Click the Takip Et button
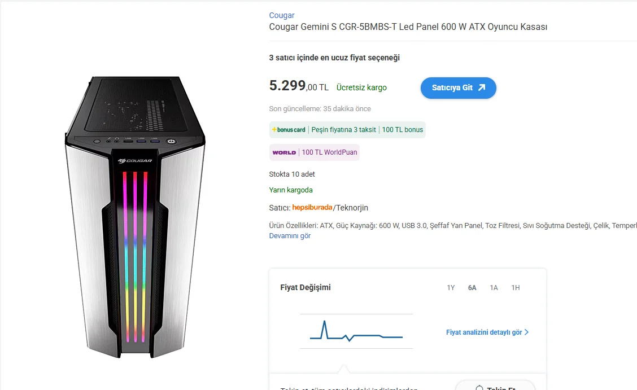The width and height of the screenshot is (637, 390). point(501,387)
